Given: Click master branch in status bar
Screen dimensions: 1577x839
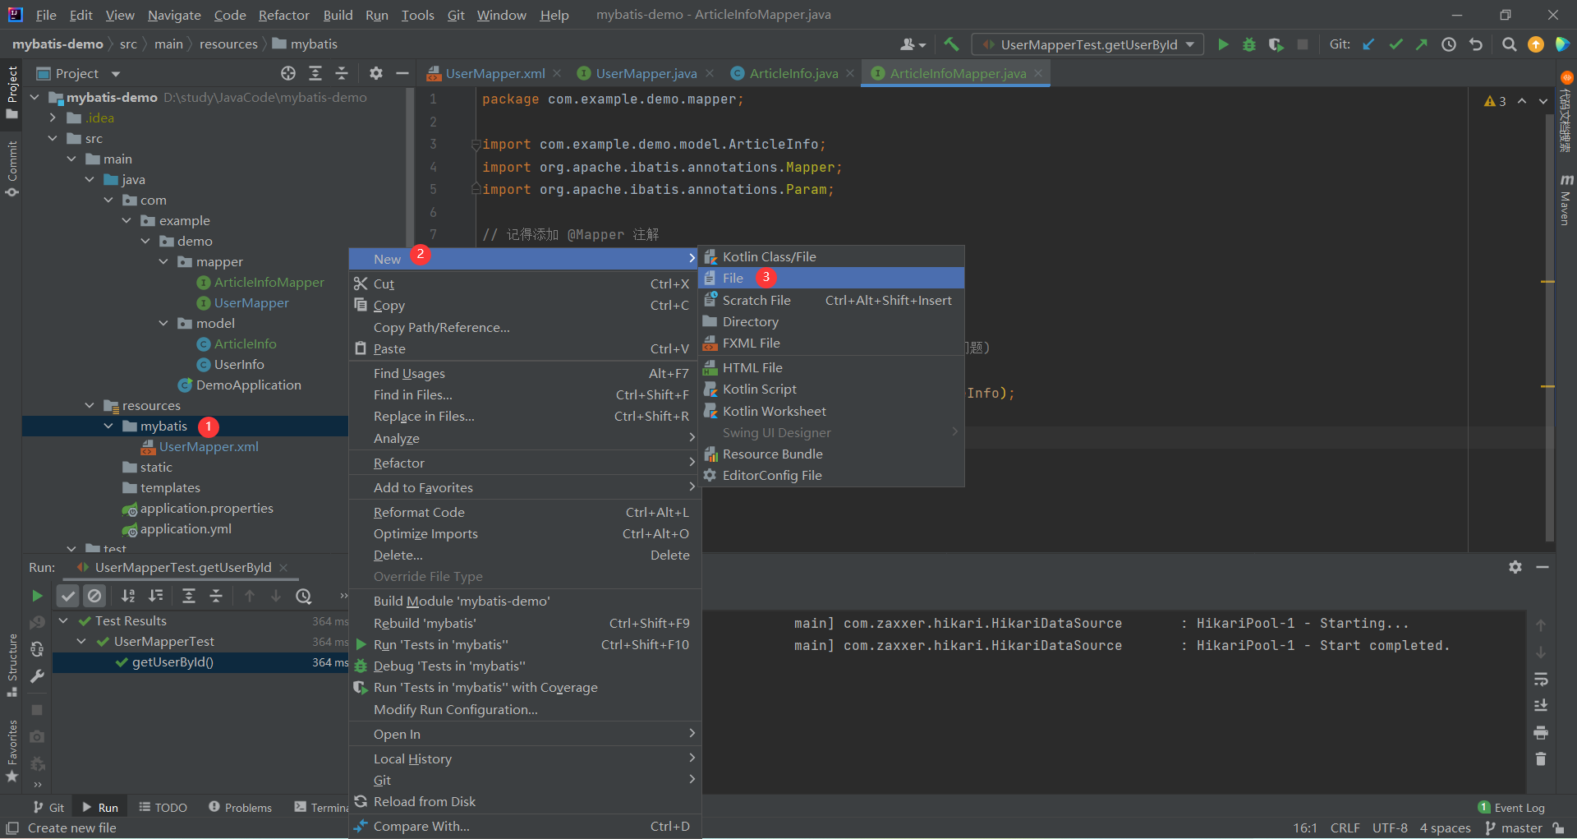Looking at the screenshot, I should [1514, 827].
